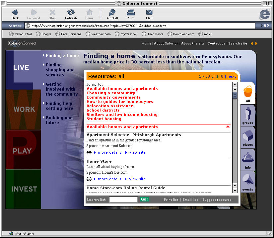Click the AutoFill toolbar icon

tap(112, 14)
